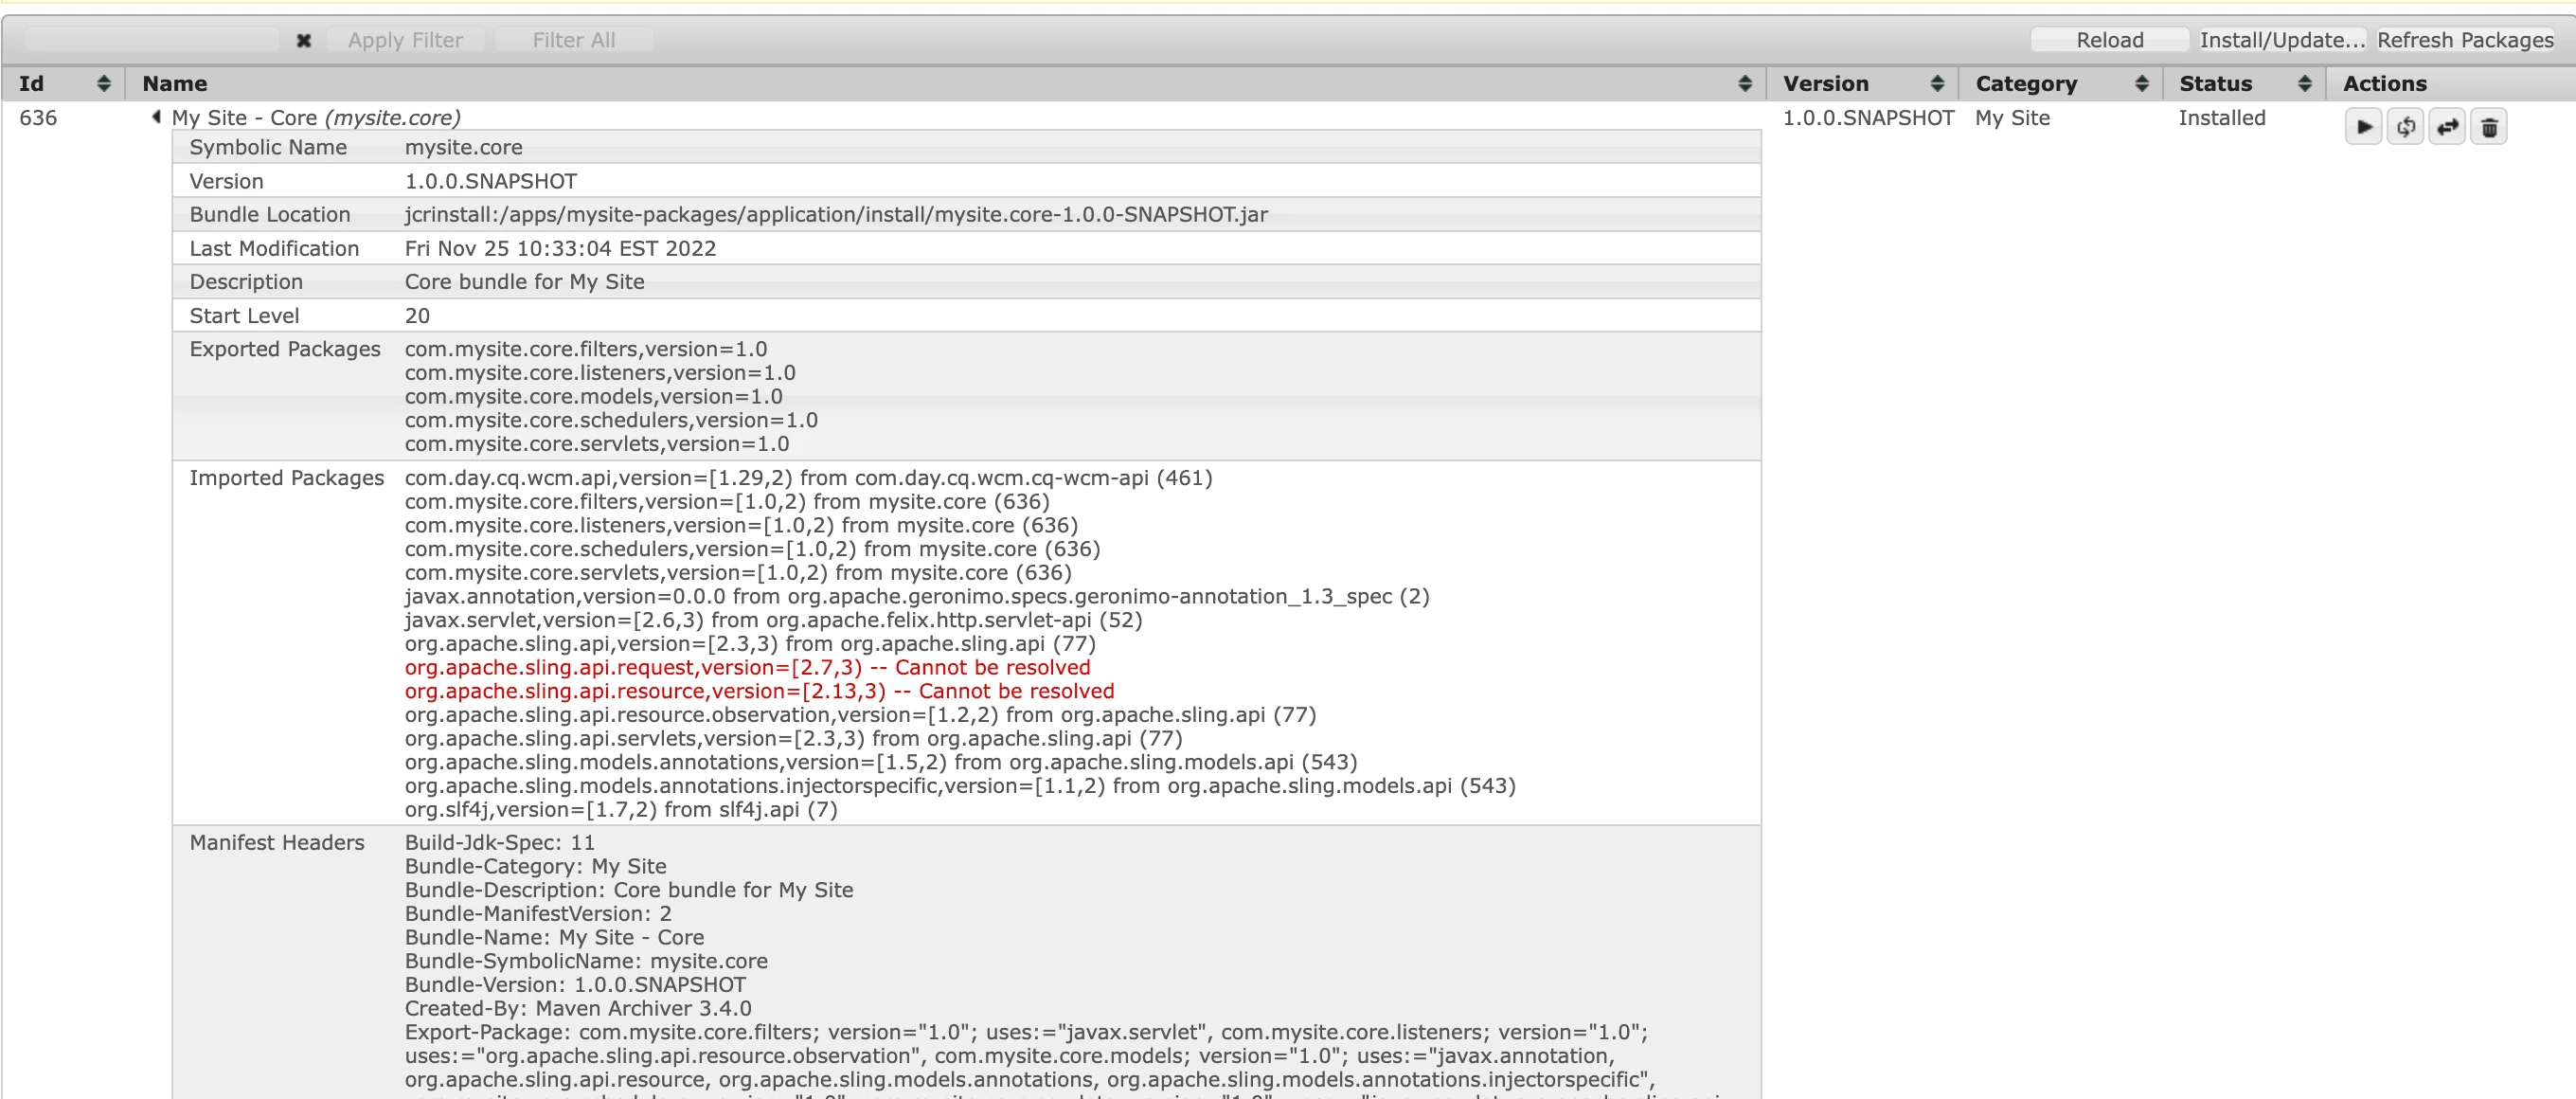Click the Refresh Packages button
The width and height of the screenshot is (2576, 1099).
point(2464,40)
